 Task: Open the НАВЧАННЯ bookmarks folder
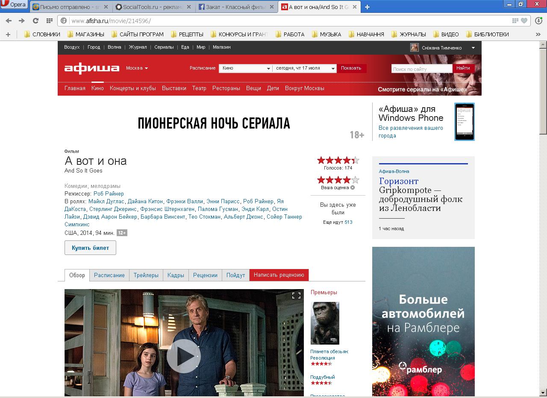tap(366, 34)
